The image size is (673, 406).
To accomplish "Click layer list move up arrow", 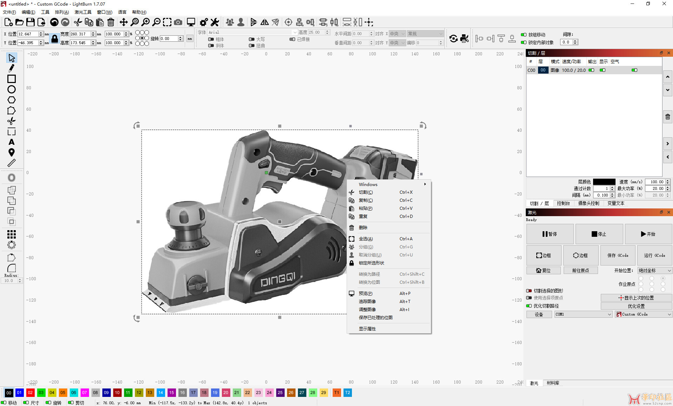I will click(x=668, y=77).
